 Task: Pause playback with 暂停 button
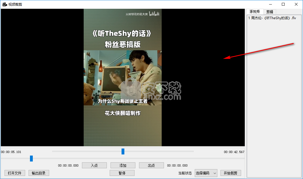pos(122,173)
